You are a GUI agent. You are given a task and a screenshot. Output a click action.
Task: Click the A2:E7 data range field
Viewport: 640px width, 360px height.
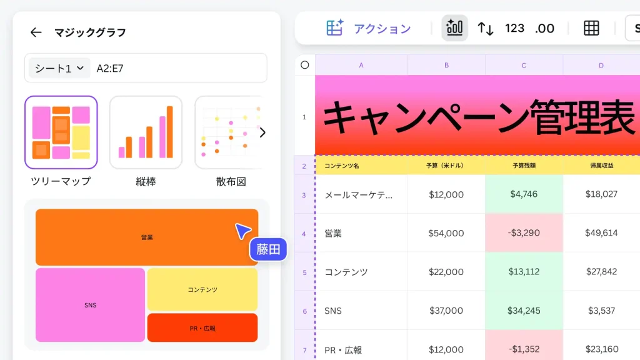click(x=178, y=68)
